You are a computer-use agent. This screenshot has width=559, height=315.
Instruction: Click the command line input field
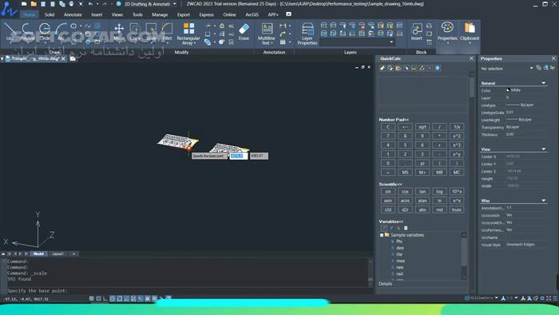tap(187, 291)
